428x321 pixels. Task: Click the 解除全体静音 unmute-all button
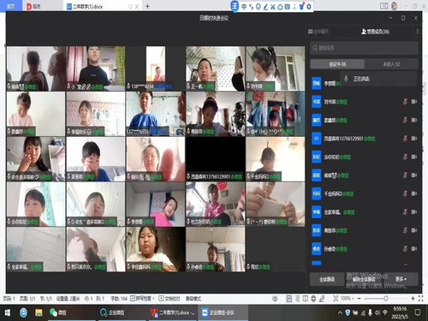tap(364, 279)
